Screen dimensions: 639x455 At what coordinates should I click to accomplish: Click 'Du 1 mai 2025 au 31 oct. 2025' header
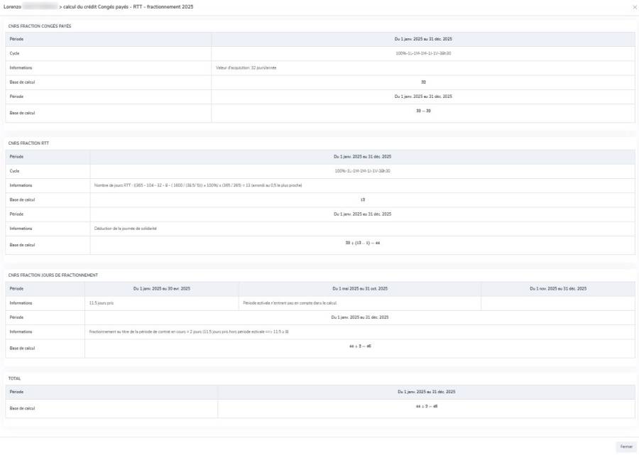pyautogui.click(x=359, y=288)
